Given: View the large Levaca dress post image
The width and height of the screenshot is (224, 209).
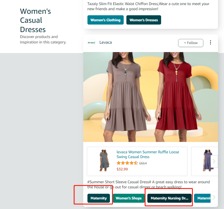Looking at the screenshot, I should point(151,97).
